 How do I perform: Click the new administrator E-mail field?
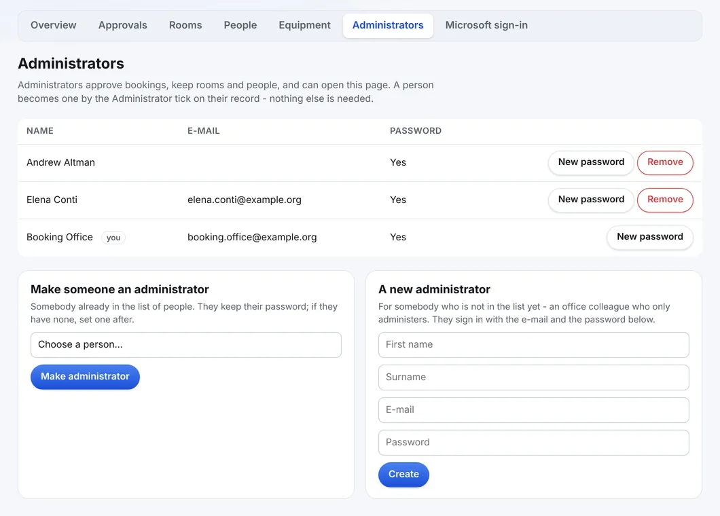click(x=534, y=410)
